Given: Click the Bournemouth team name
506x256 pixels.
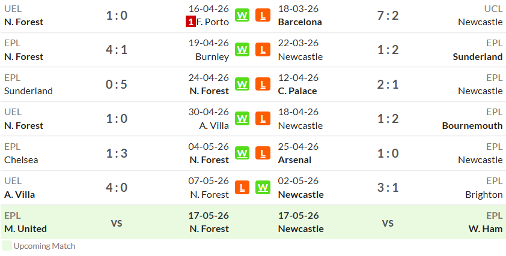Looking at the screenshot, I should (x=472, y=125).
